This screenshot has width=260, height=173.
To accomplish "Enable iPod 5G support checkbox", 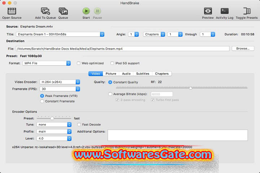I will 112,63.
